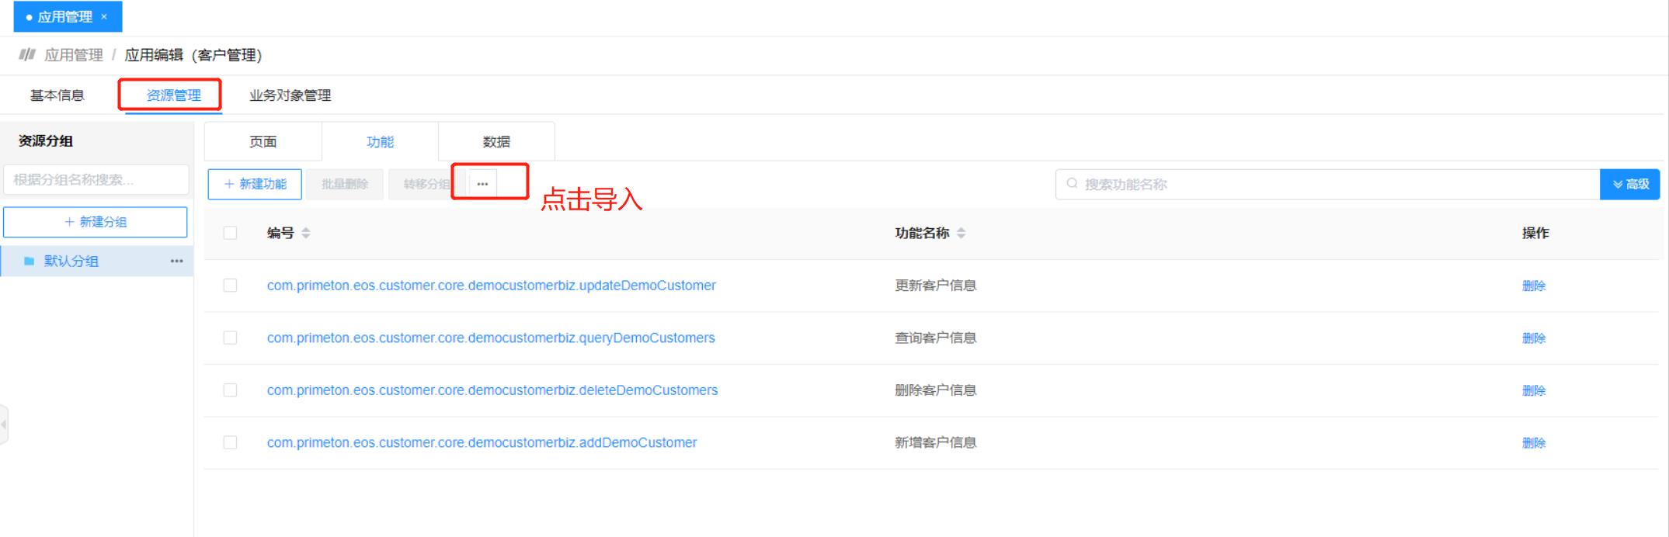The width and height of the screenshot is (1669, 537).
Task: Click the sort icon beside 功能名称 column
Action: click(x=961, y=233)
